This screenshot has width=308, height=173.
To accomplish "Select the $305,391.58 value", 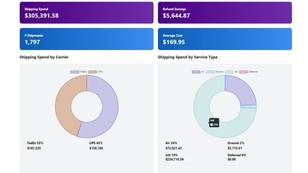I will tap(42, 16).
